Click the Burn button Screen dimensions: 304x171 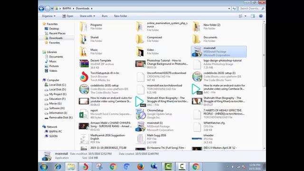pyautogui.click(x=104, y=16)
